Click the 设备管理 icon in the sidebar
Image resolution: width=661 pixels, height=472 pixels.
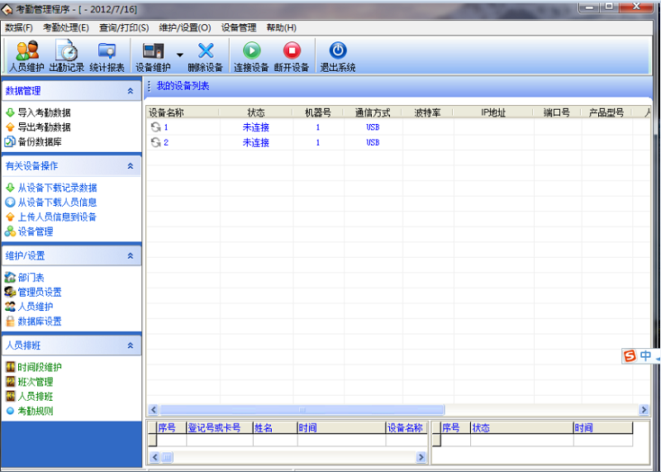click(10, 231)
